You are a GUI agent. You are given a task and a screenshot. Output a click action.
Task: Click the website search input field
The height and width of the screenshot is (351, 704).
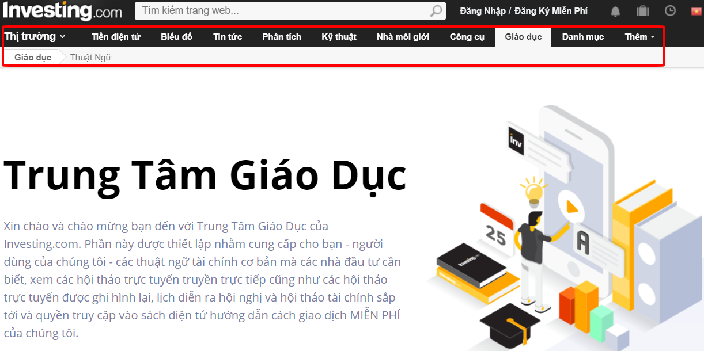(x=282, y=11)
